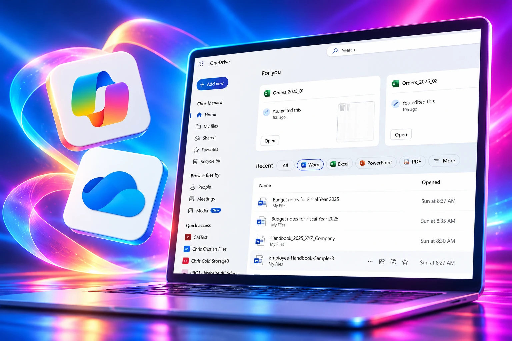Click the People person icon

point(193,187)
